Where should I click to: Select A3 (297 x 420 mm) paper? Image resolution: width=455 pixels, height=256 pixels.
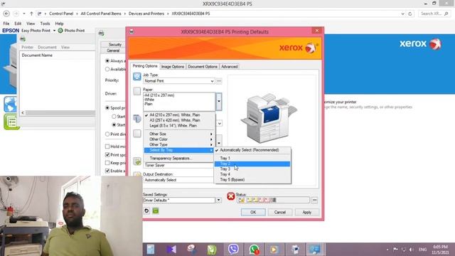(179, 120)
